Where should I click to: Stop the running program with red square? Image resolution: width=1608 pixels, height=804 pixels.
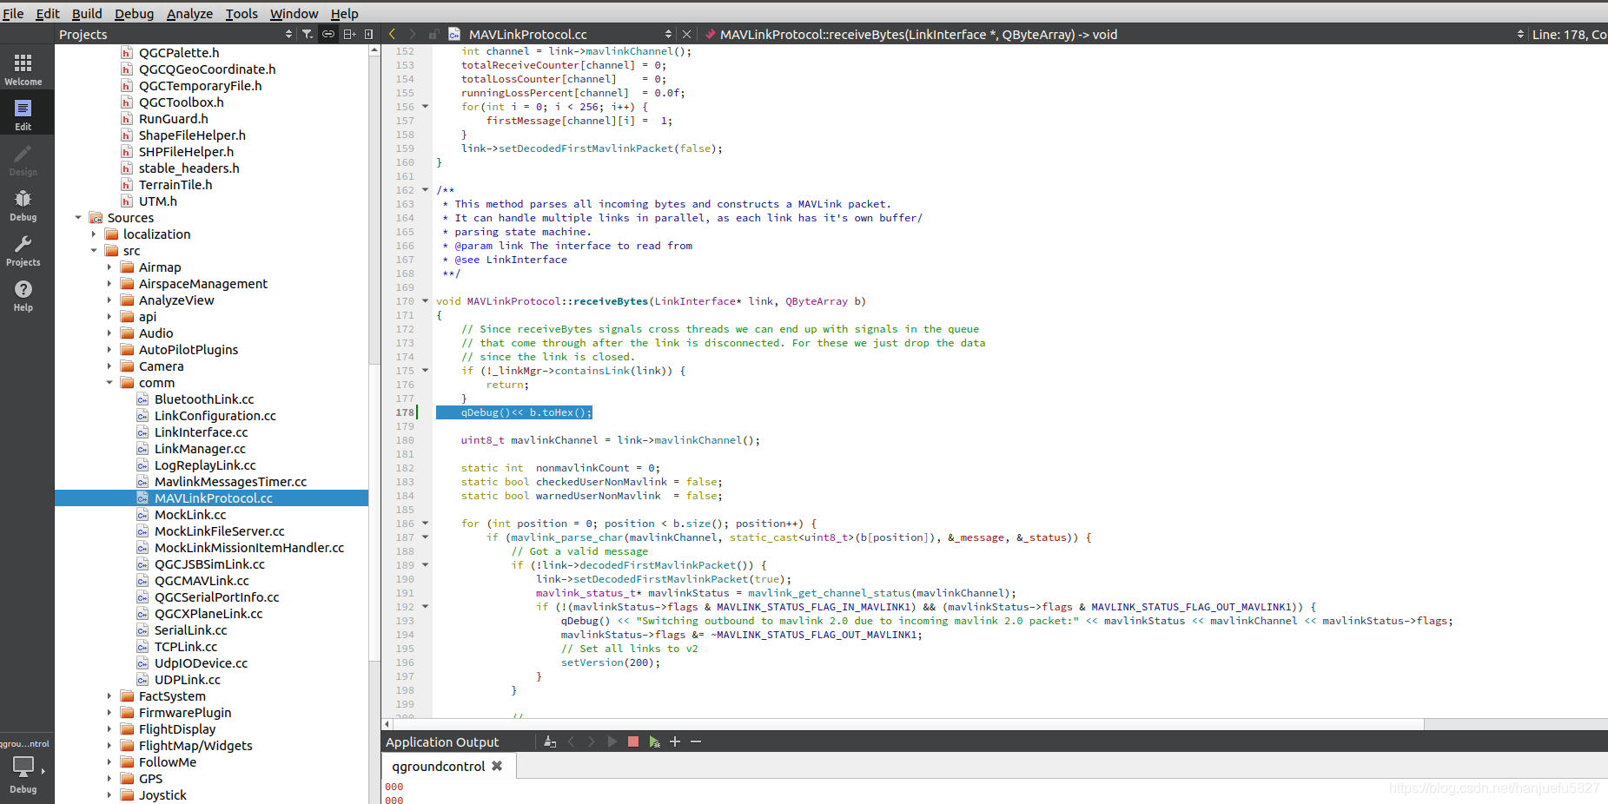tap(633, 741)
